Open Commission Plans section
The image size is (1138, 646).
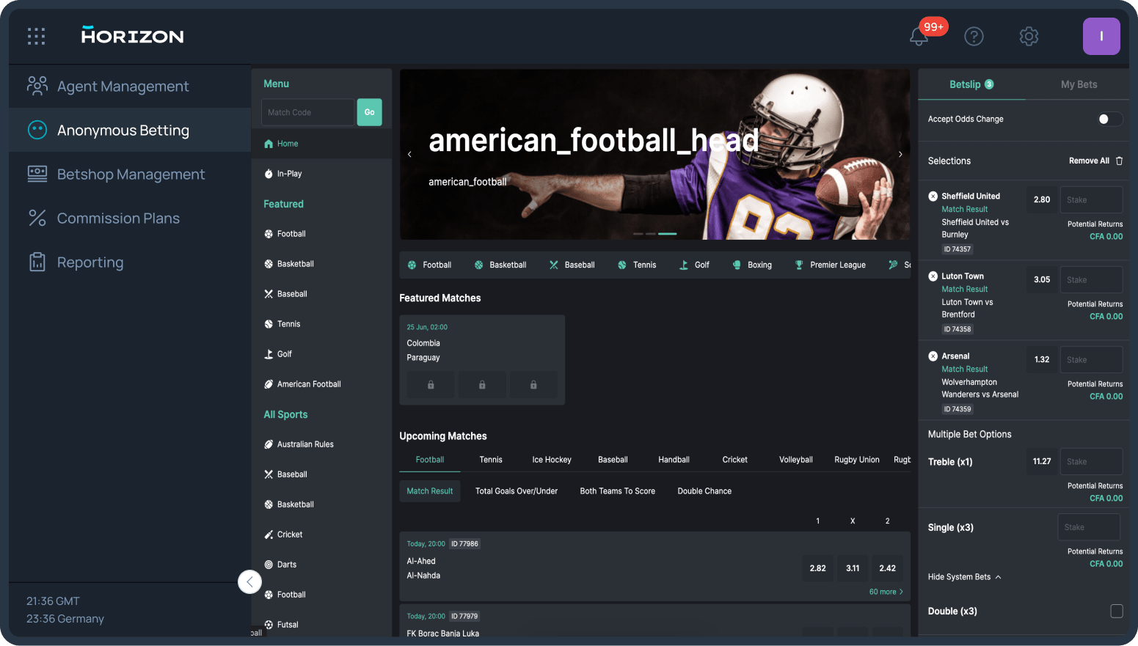[x=130, y=219]
